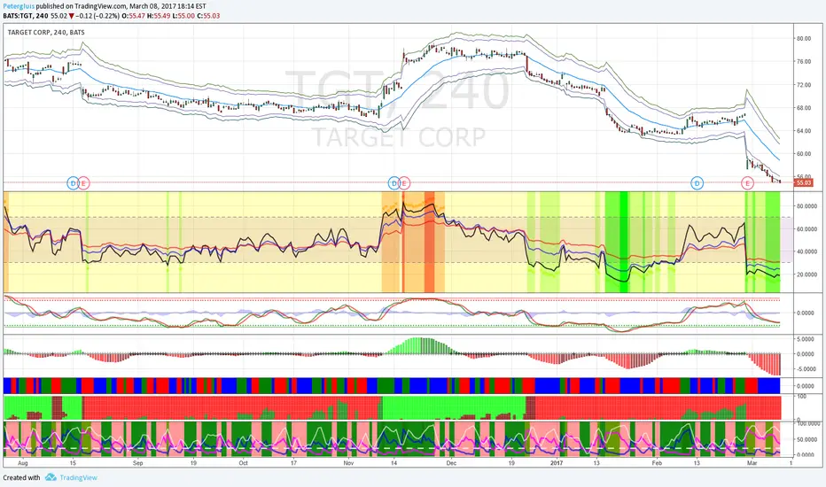Click the 2017 date axis label

click(x=557, y=463)
